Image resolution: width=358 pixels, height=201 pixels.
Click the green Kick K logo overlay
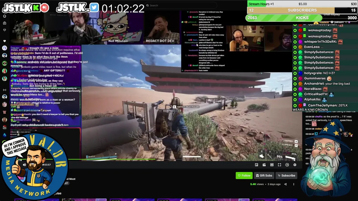point(36,8)
